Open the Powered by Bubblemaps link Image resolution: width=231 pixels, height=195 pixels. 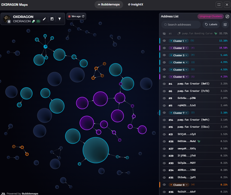[x=20, y=194]
